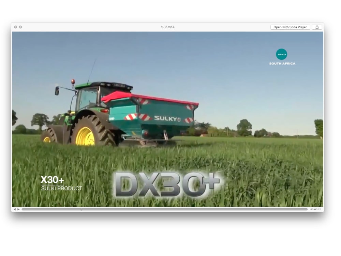This screenshot has width=341, height=256.
Task: Play the video with the play arrow
Action: click(18, 209)
